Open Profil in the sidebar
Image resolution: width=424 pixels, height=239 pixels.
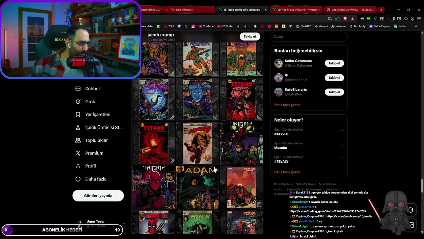[x=85, y=166]
